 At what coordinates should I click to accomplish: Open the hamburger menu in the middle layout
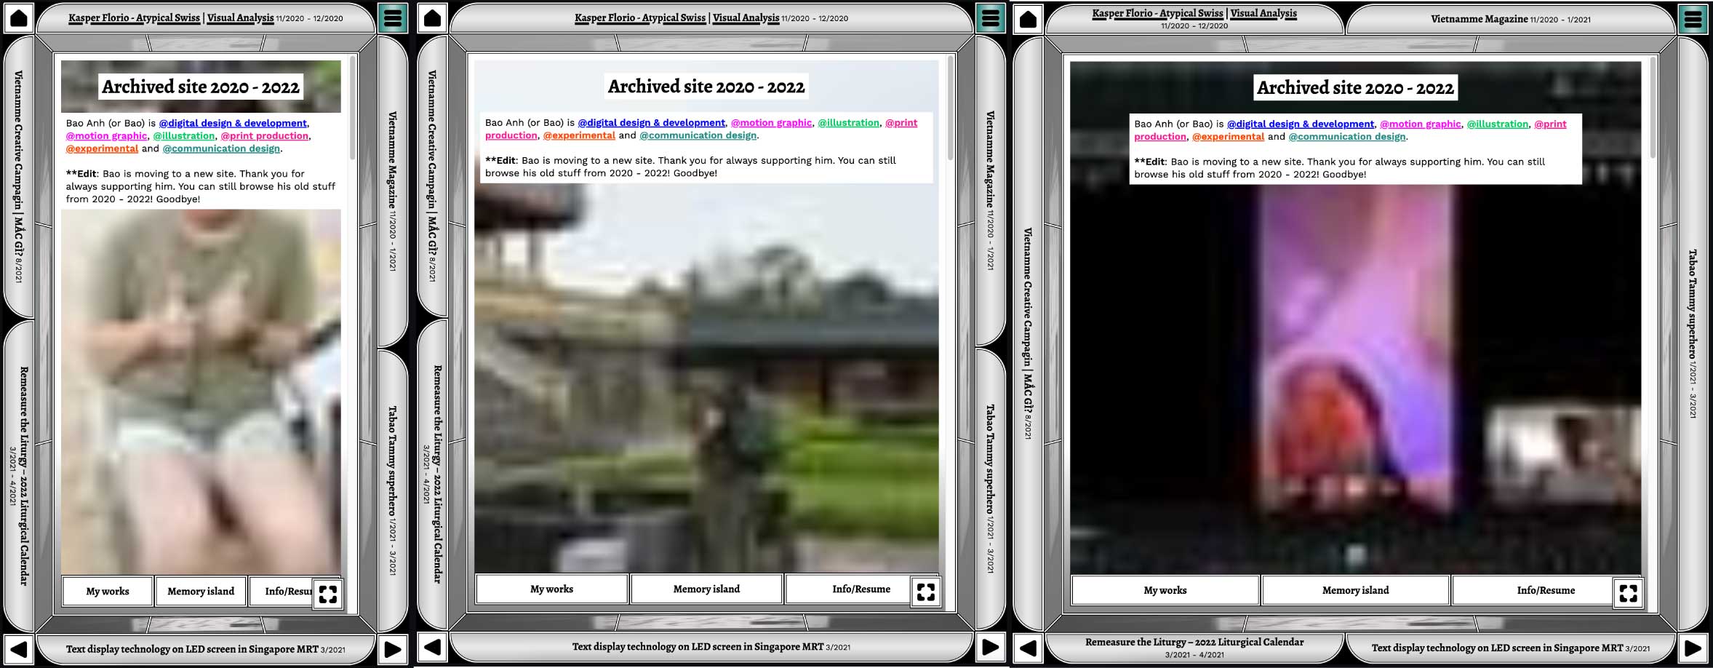click(x=990, y=18)
